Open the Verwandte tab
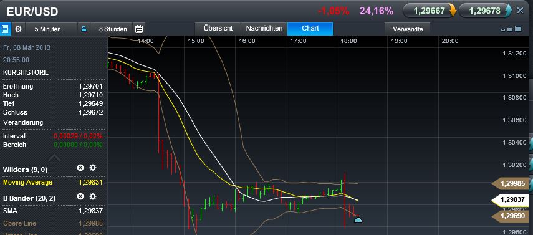The width and height of the screenshot is (533, 235). tap(408, 29)
